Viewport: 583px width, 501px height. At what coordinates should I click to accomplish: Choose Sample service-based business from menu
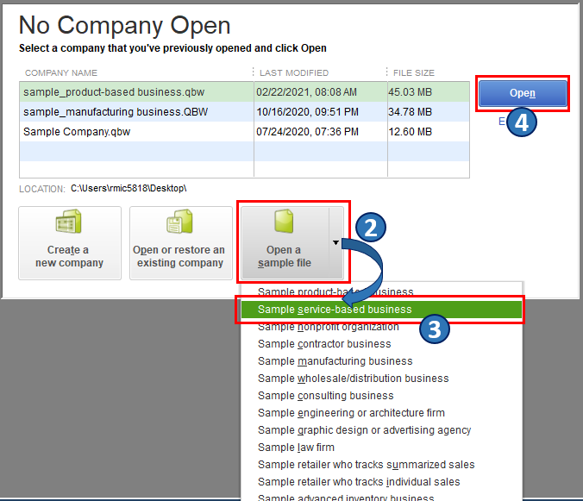coord(335,310)
